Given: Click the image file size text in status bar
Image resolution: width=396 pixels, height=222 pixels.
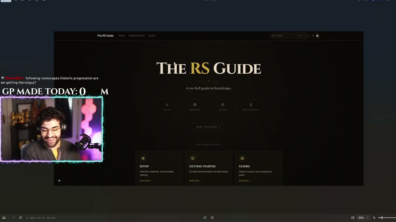Looking at the screenshot, I should pos(51,218).
